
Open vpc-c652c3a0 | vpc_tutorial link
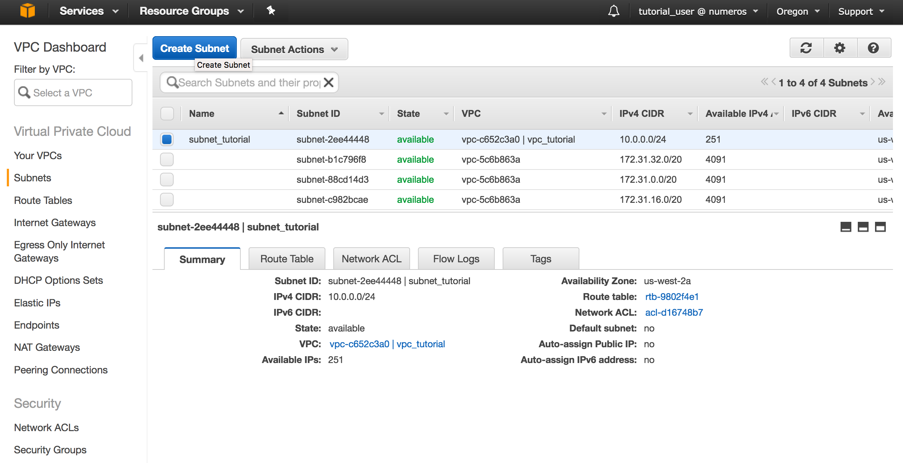pyautogui.click(x=387, y=344)
